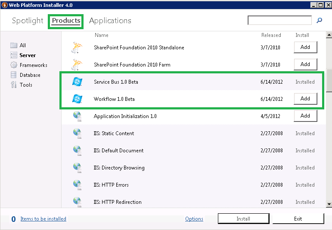332x230 pixels.
Task: Click the SharePoint Foundation 2010 Standalone icon
Action: pyautogui.click(x=77, y=48)
